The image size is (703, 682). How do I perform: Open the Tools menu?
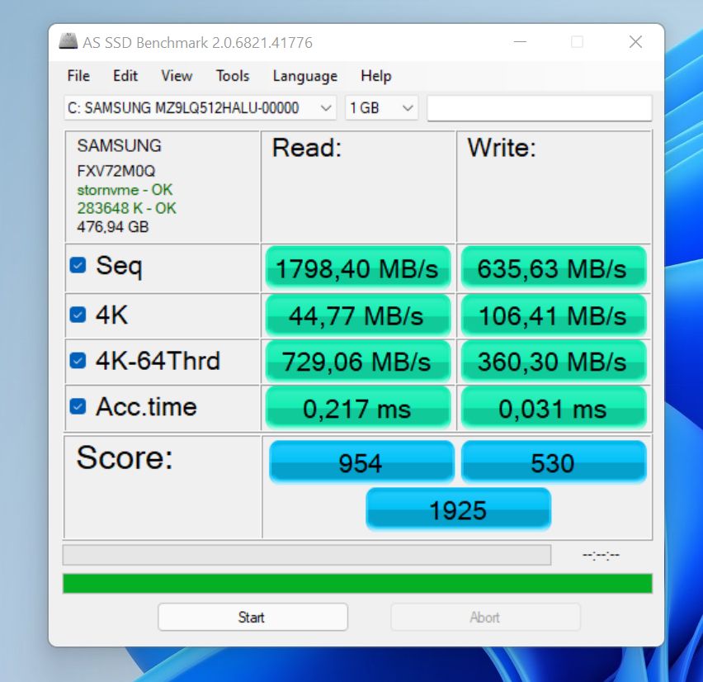(233, 76)
